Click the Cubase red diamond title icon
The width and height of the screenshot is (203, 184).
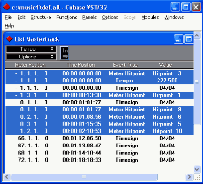tap(6, 7)
